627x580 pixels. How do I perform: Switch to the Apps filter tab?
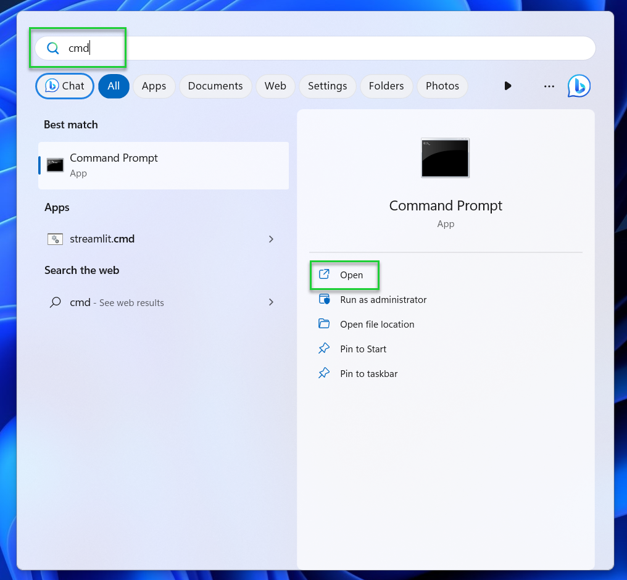point(154,86)
